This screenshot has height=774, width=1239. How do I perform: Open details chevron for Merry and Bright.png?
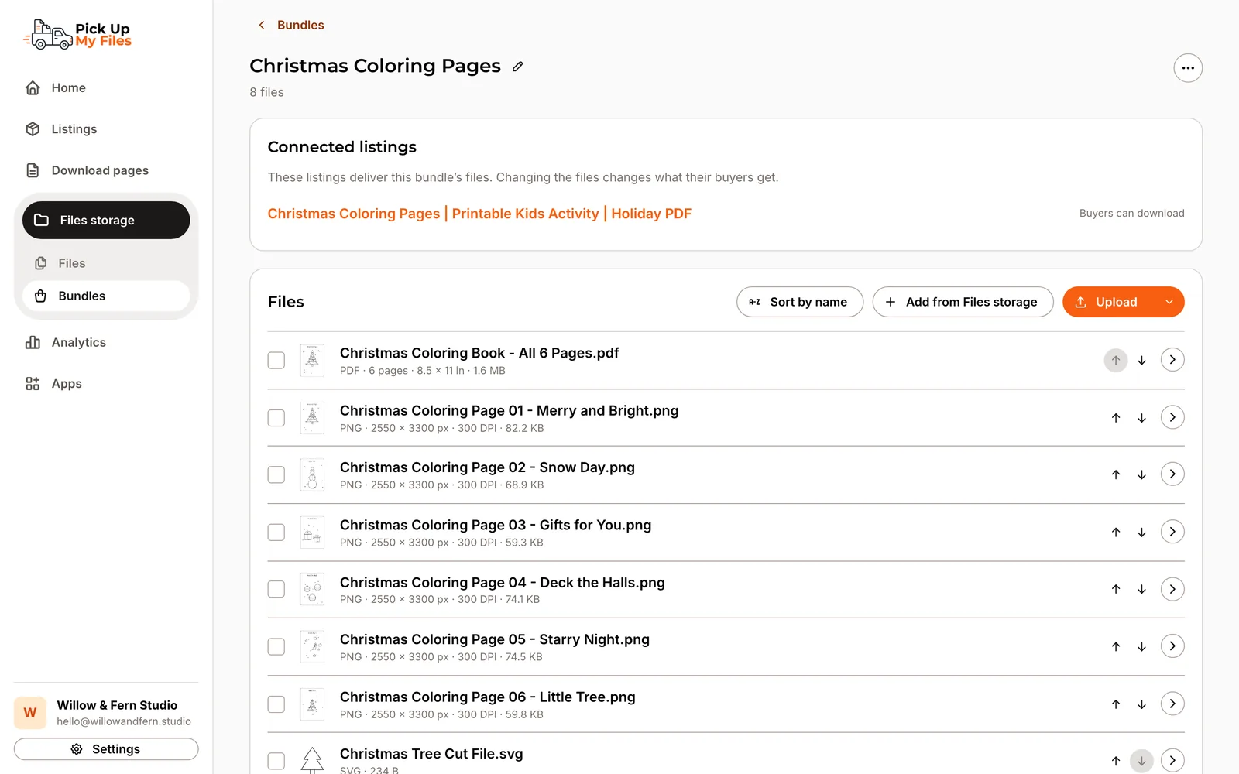(1172, 417)
